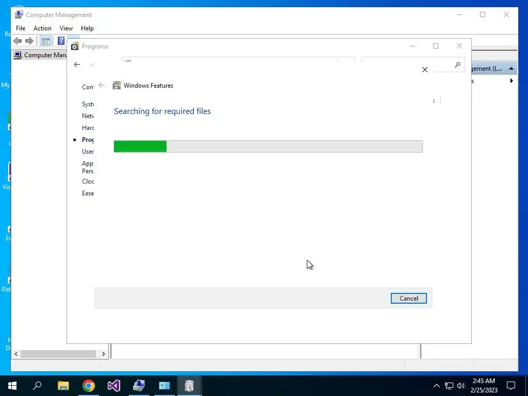
Task: Show hidden system tray icons
Action: pyautogui.click(x=436, y=386)
